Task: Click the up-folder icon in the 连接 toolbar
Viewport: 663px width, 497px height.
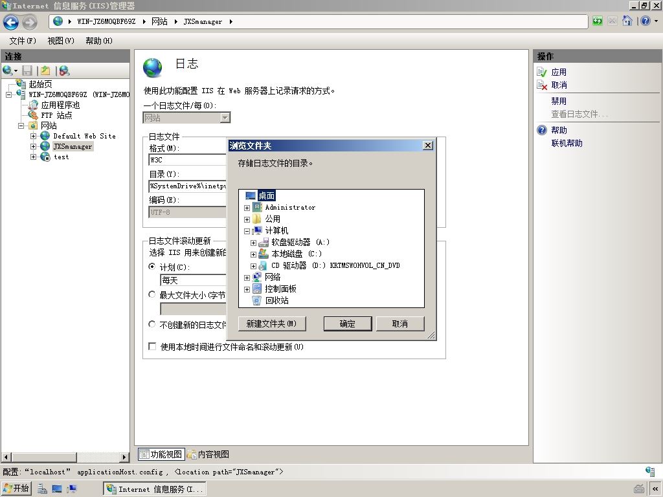Action: 45,71
